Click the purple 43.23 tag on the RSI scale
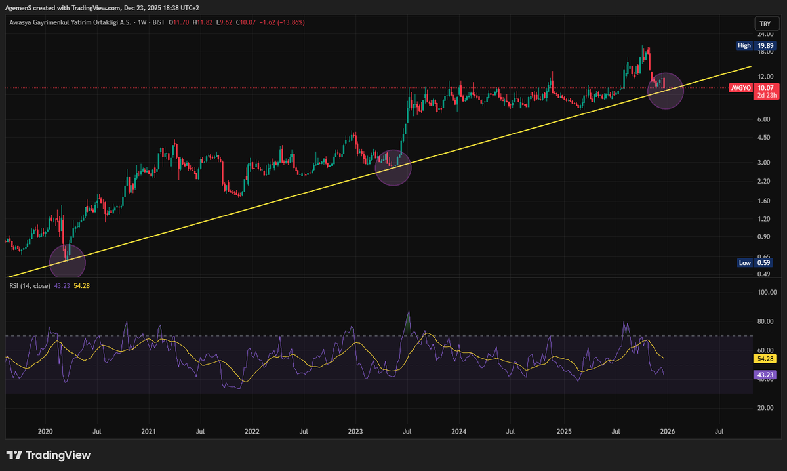The width and height of the screenshot is (787, 471). pos(766,375)
